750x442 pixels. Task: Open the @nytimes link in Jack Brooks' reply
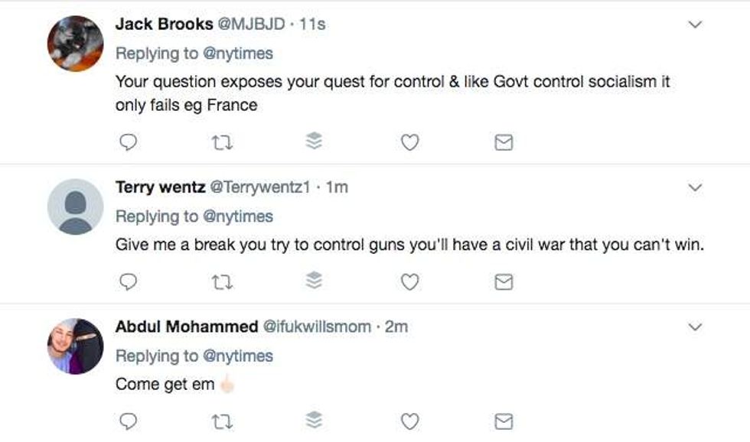pos(236,54)
